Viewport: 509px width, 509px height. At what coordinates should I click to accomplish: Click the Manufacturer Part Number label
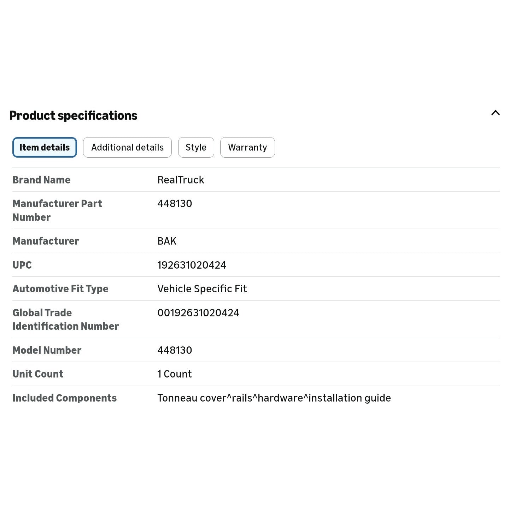tap(57, 210)
